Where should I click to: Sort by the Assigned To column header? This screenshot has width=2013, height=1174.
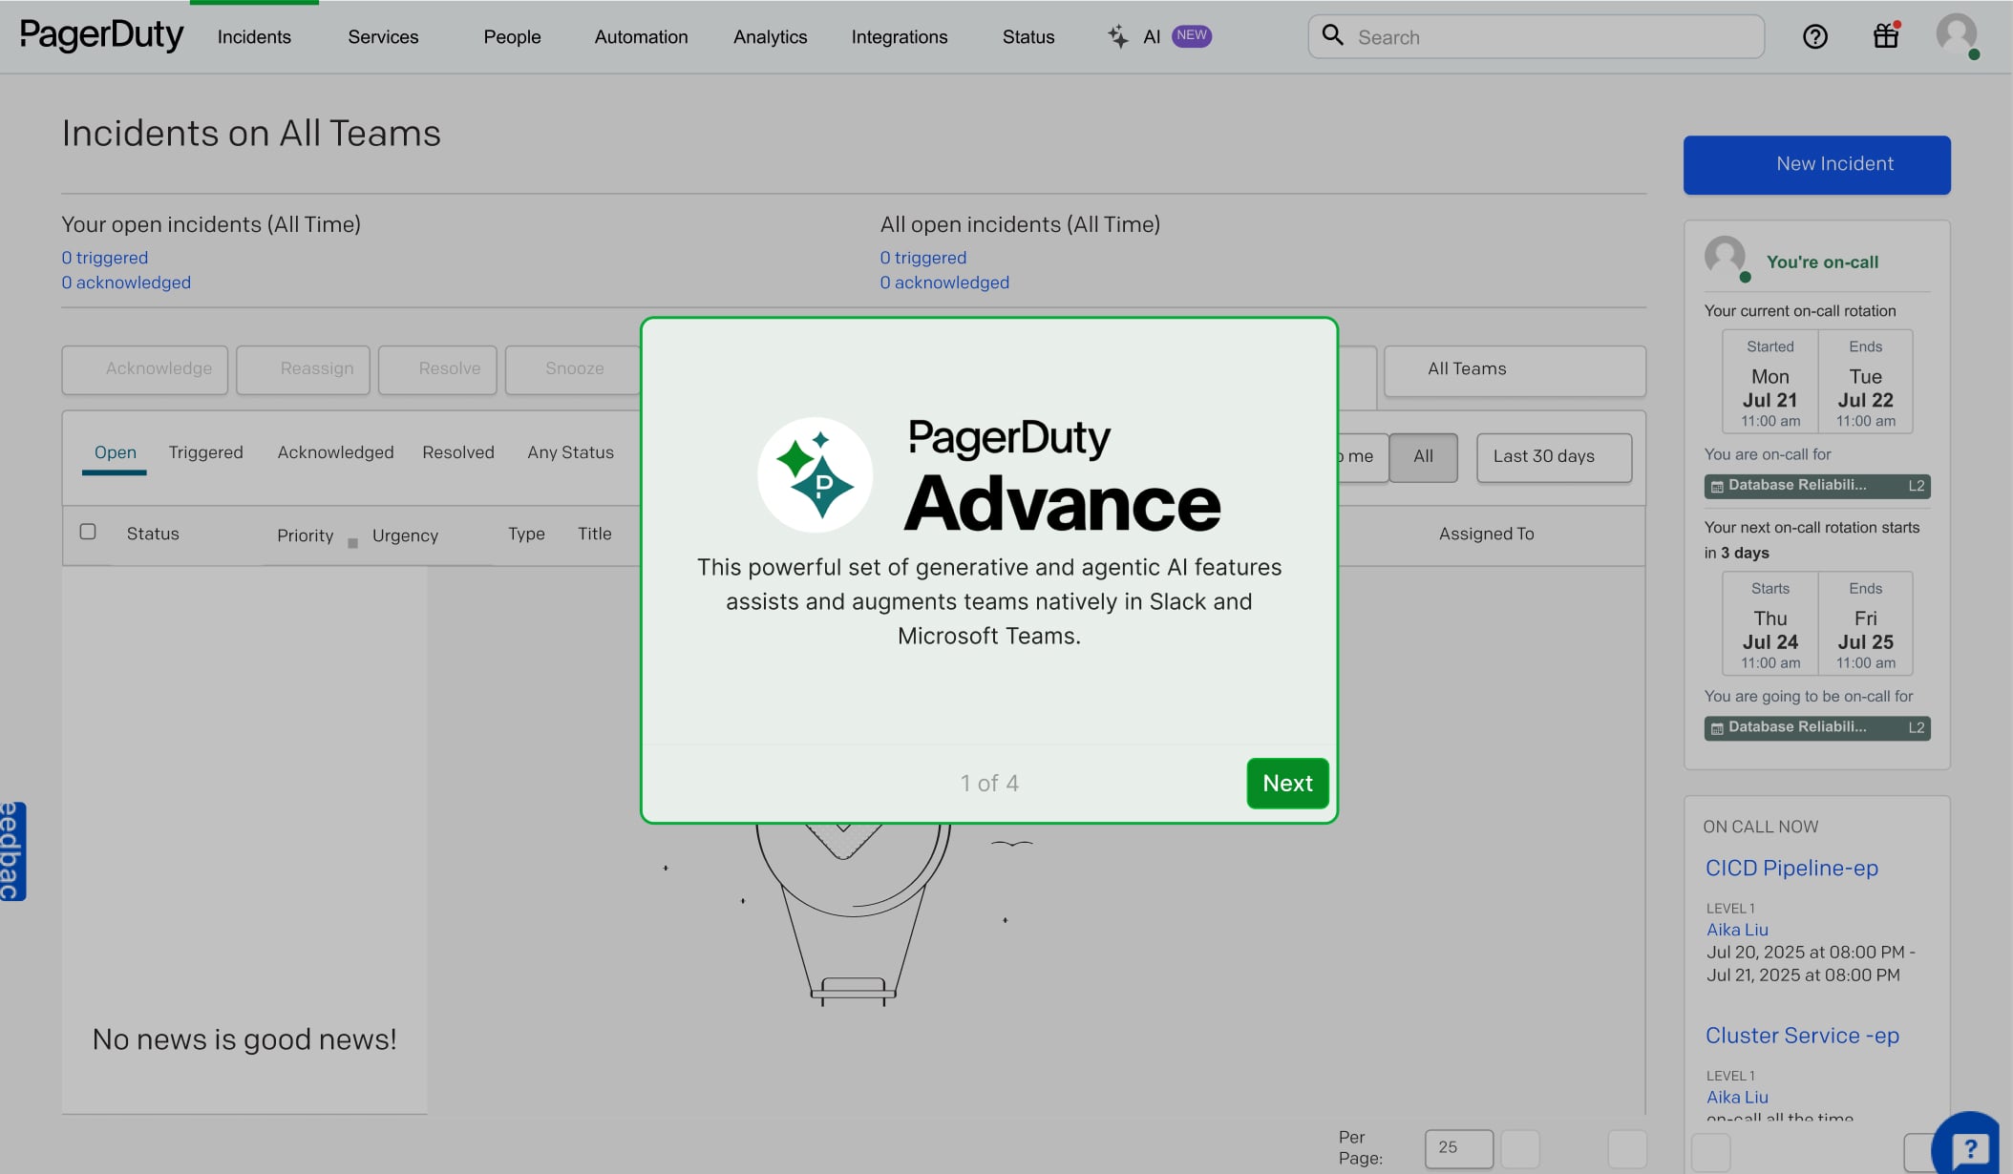[1486, 534]
